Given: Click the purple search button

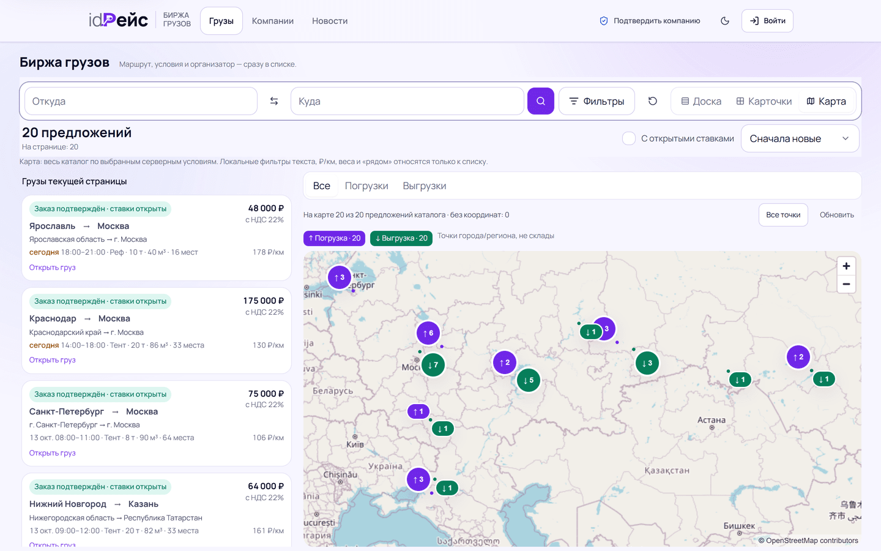Looking at the screenshot, I should click(541, 101).
